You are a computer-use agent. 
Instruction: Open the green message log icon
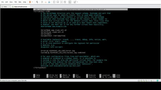(157, 80)
